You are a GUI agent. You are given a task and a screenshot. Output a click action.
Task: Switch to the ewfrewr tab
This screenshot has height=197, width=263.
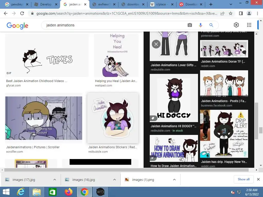104,5
